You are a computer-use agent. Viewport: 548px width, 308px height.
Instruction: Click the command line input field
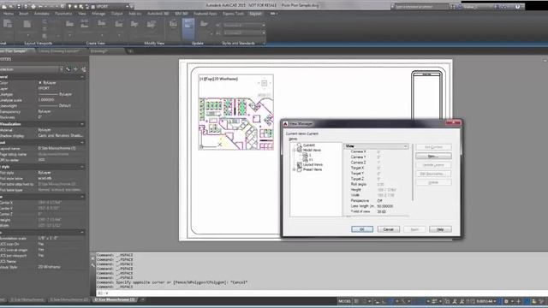322,293
